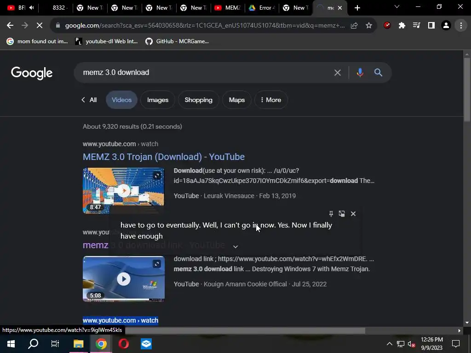Submit search with the magnifying glass icon

tap(378, 73)
